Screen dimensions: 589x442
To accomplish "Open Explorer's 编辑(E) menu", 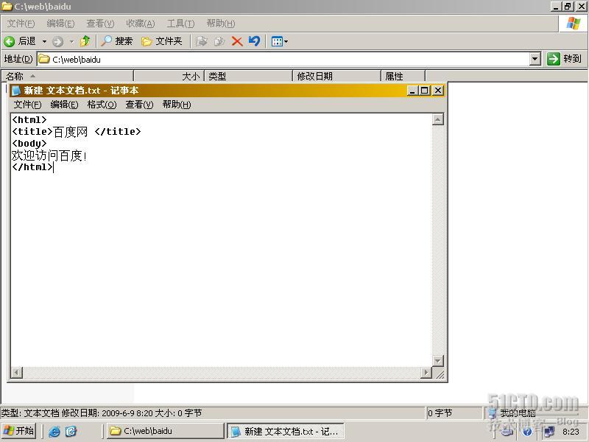I will pyautogui.click(x=60, y=24).
